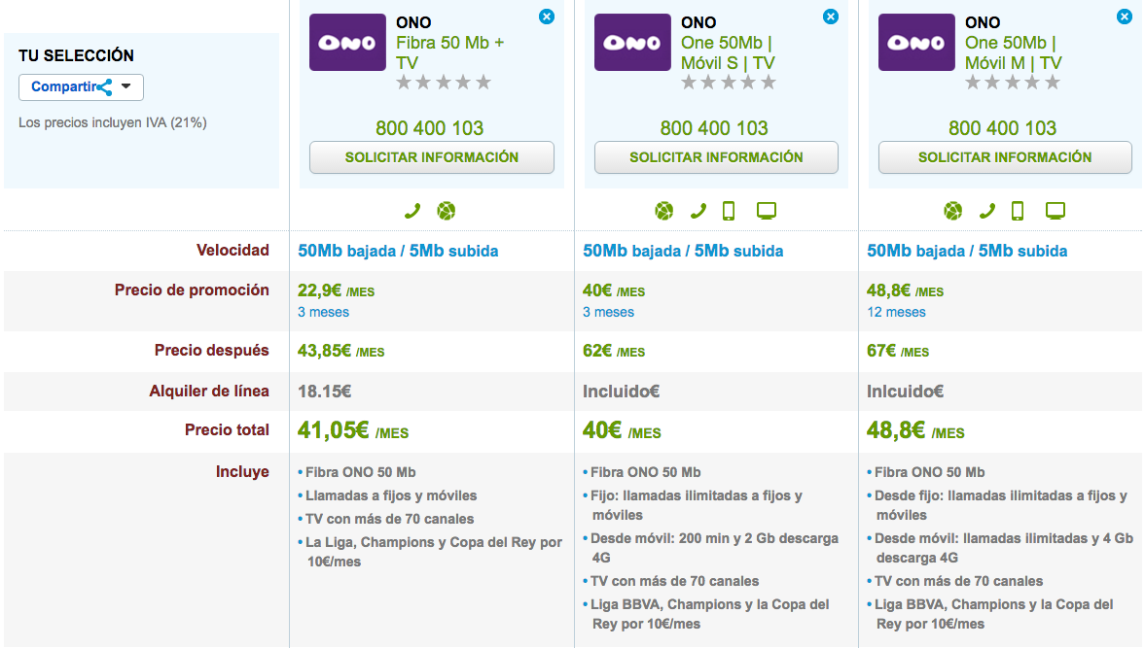Click the internet globe icon under Fibra 50 Mb + TV

pyautogui.click(x=447, y=212)
